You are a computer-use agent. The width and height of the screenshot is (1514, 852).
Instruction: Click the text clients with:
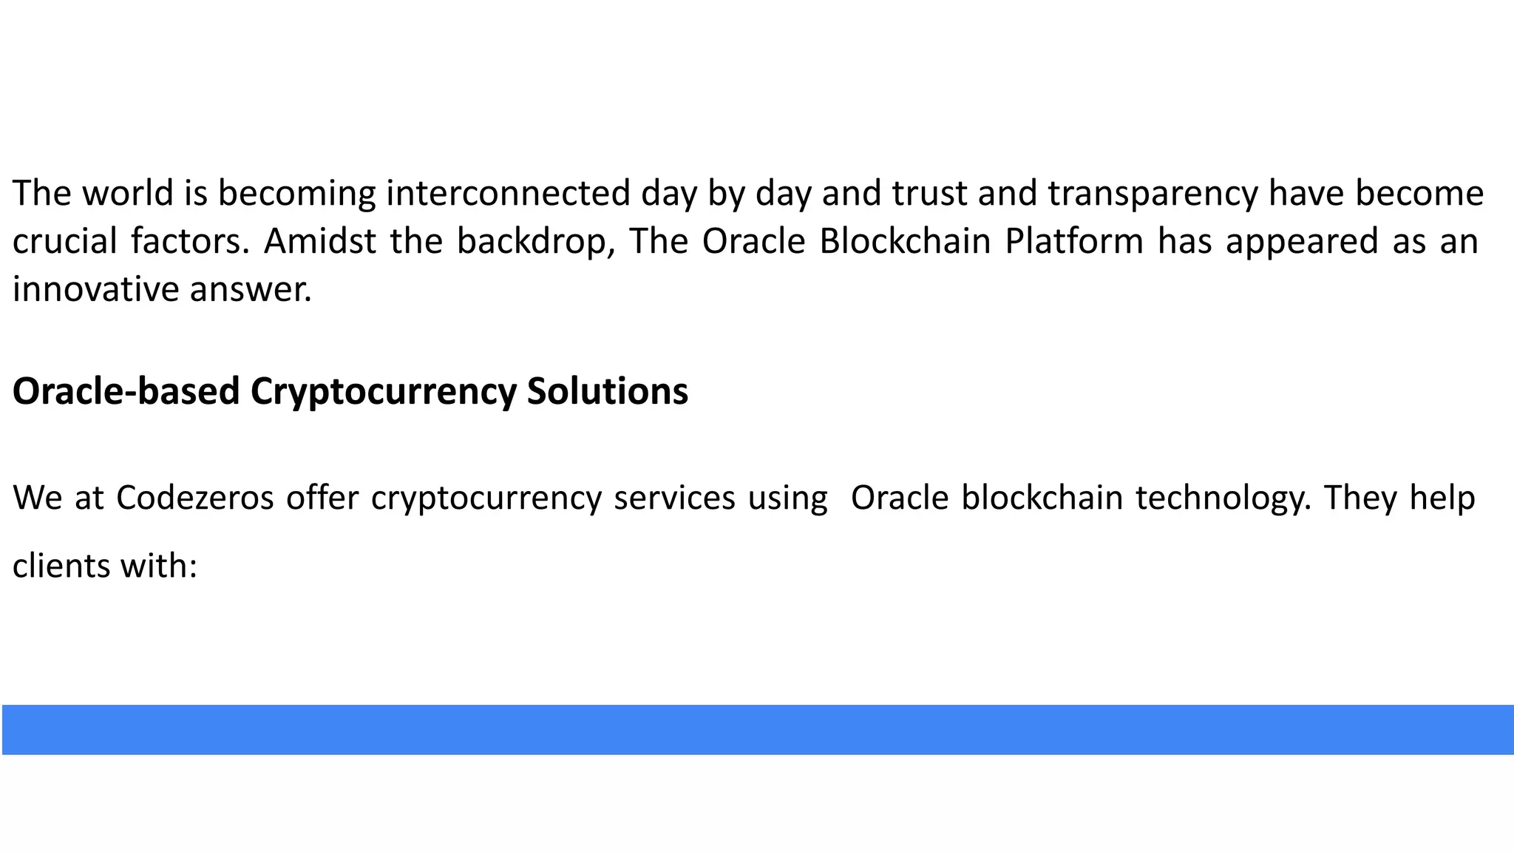click(x=105, y=567)
